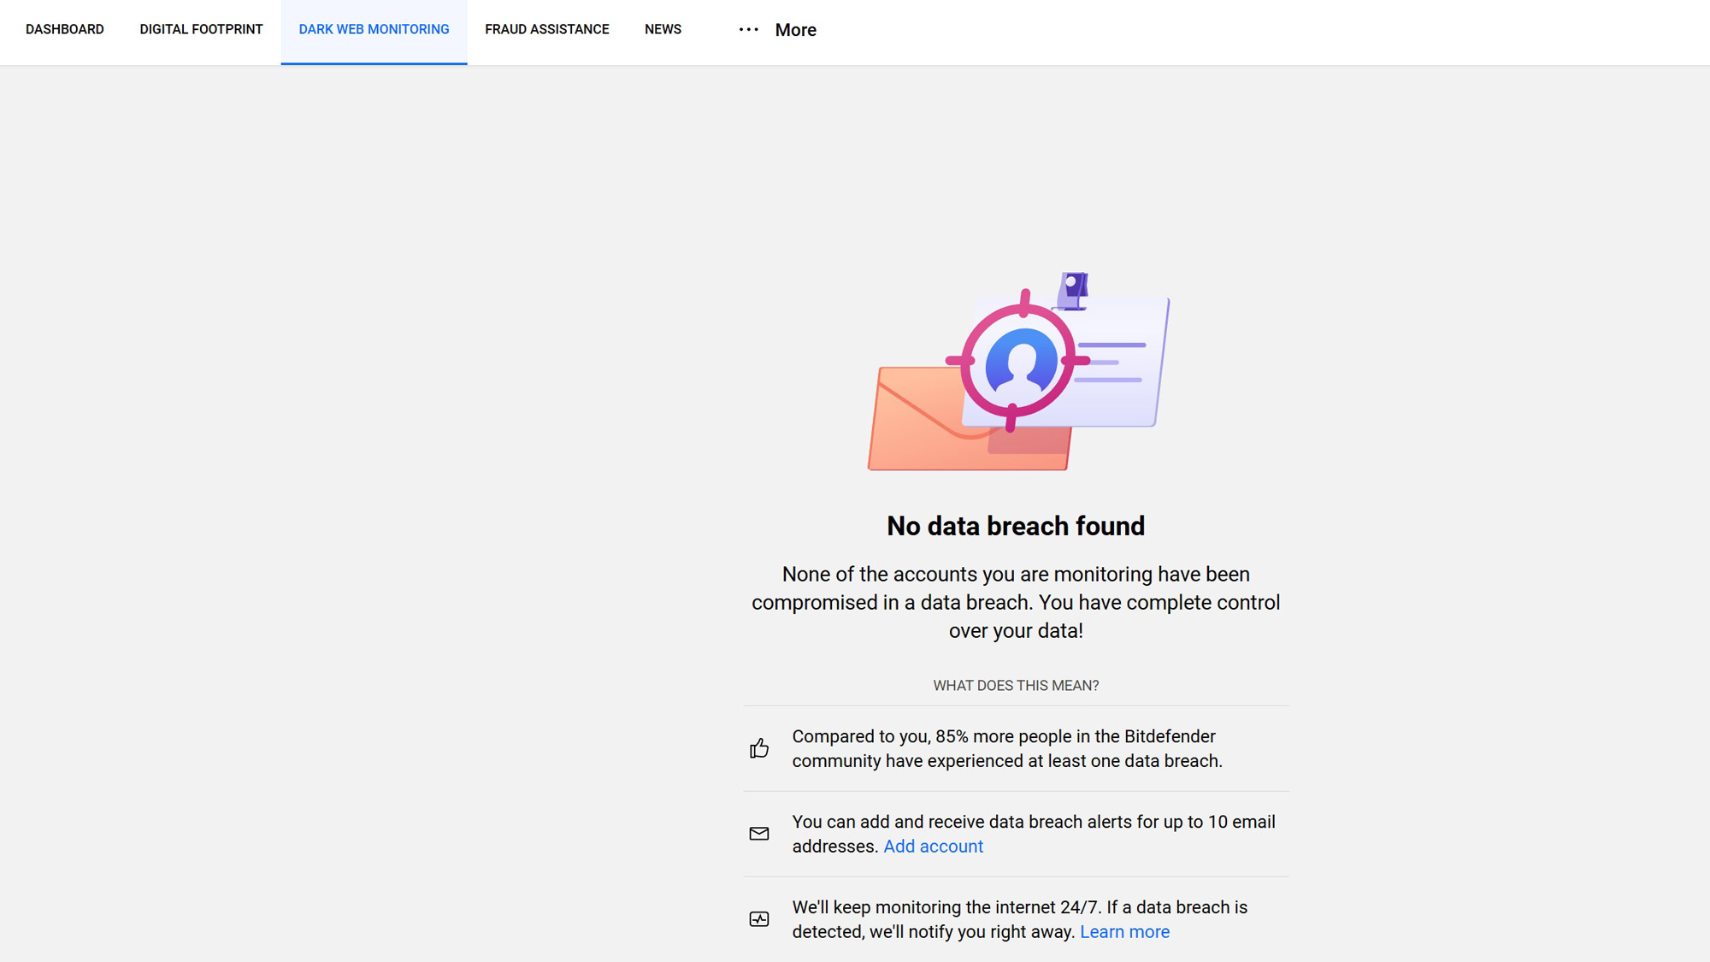Click the What Does This Mean label
Image resolution: width=1710 pixels, height=962 pixels.
pos(1015,686)
